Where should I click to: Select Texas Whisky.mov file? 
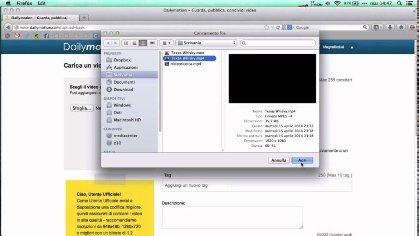(x=187, y=52)
